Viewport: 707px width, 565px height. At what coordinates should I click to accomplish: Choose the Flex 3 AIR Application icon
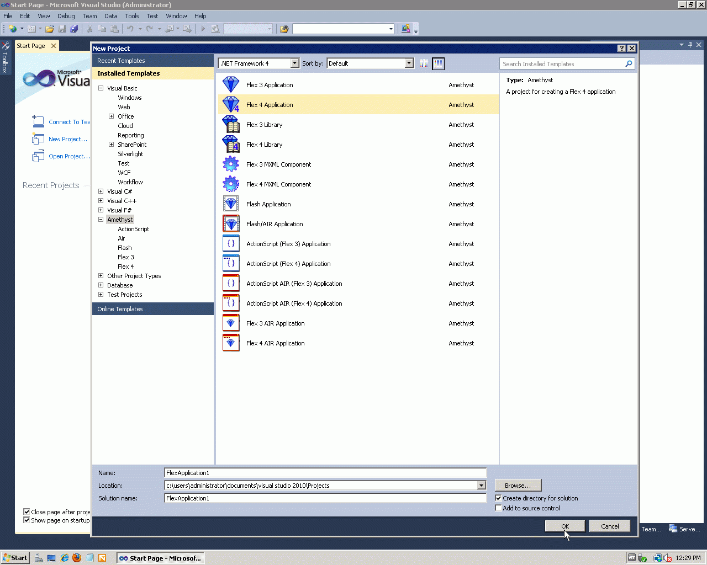tap(231, 323)
